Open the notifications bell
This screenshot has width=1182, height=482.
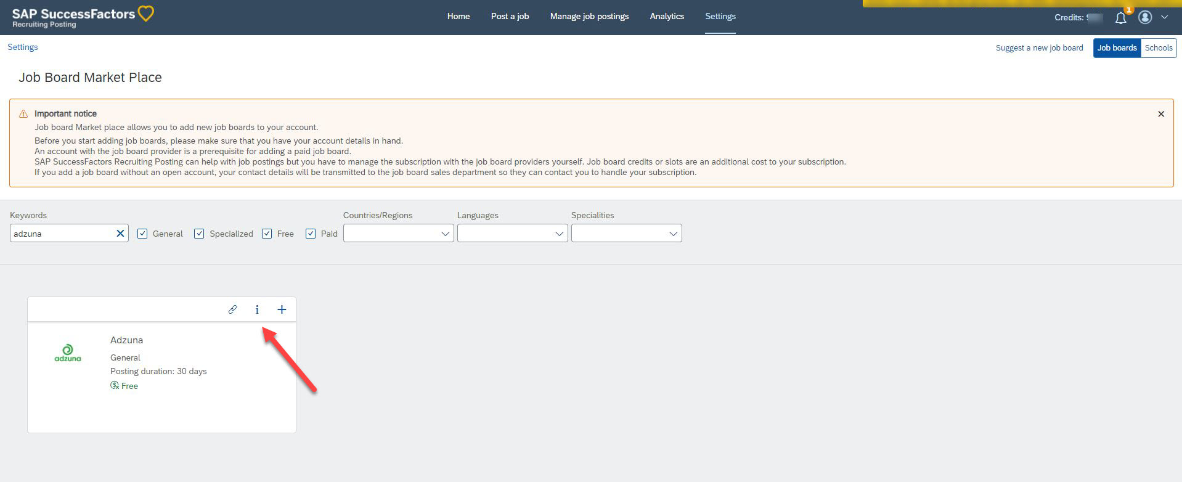point(1121,18)
